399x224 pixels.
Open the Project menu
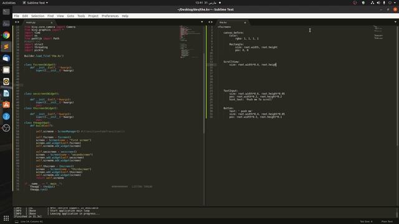(93, 16)
